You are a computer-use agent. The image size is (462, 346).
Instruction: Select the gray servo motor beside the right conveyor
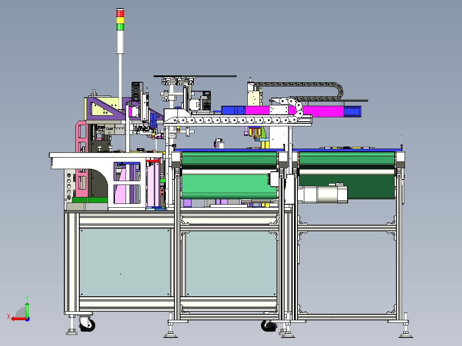(x=323, y=194)
